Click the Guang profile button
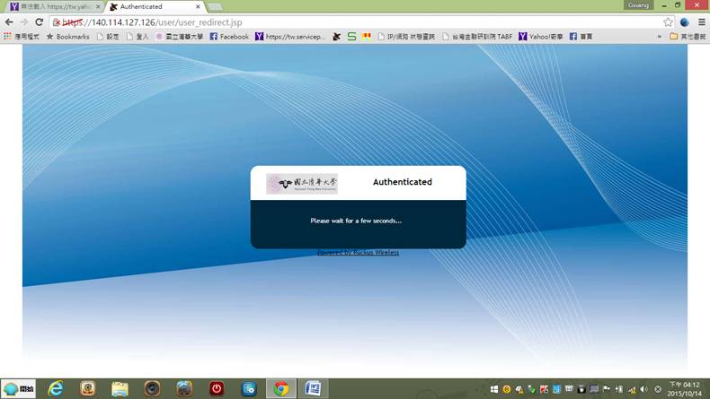 point(637,5)
